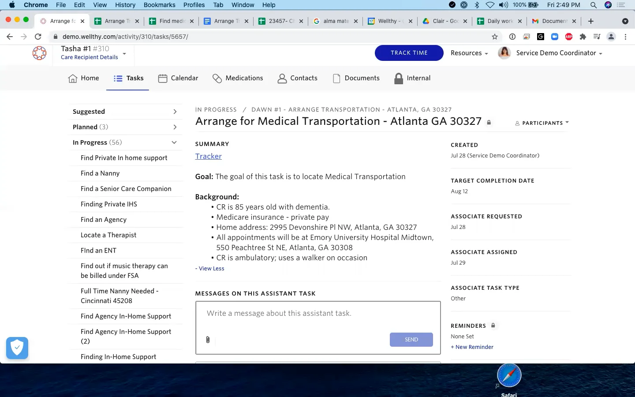
Task: Click the Safari compass icon on desktop
Action: [509, 375]
